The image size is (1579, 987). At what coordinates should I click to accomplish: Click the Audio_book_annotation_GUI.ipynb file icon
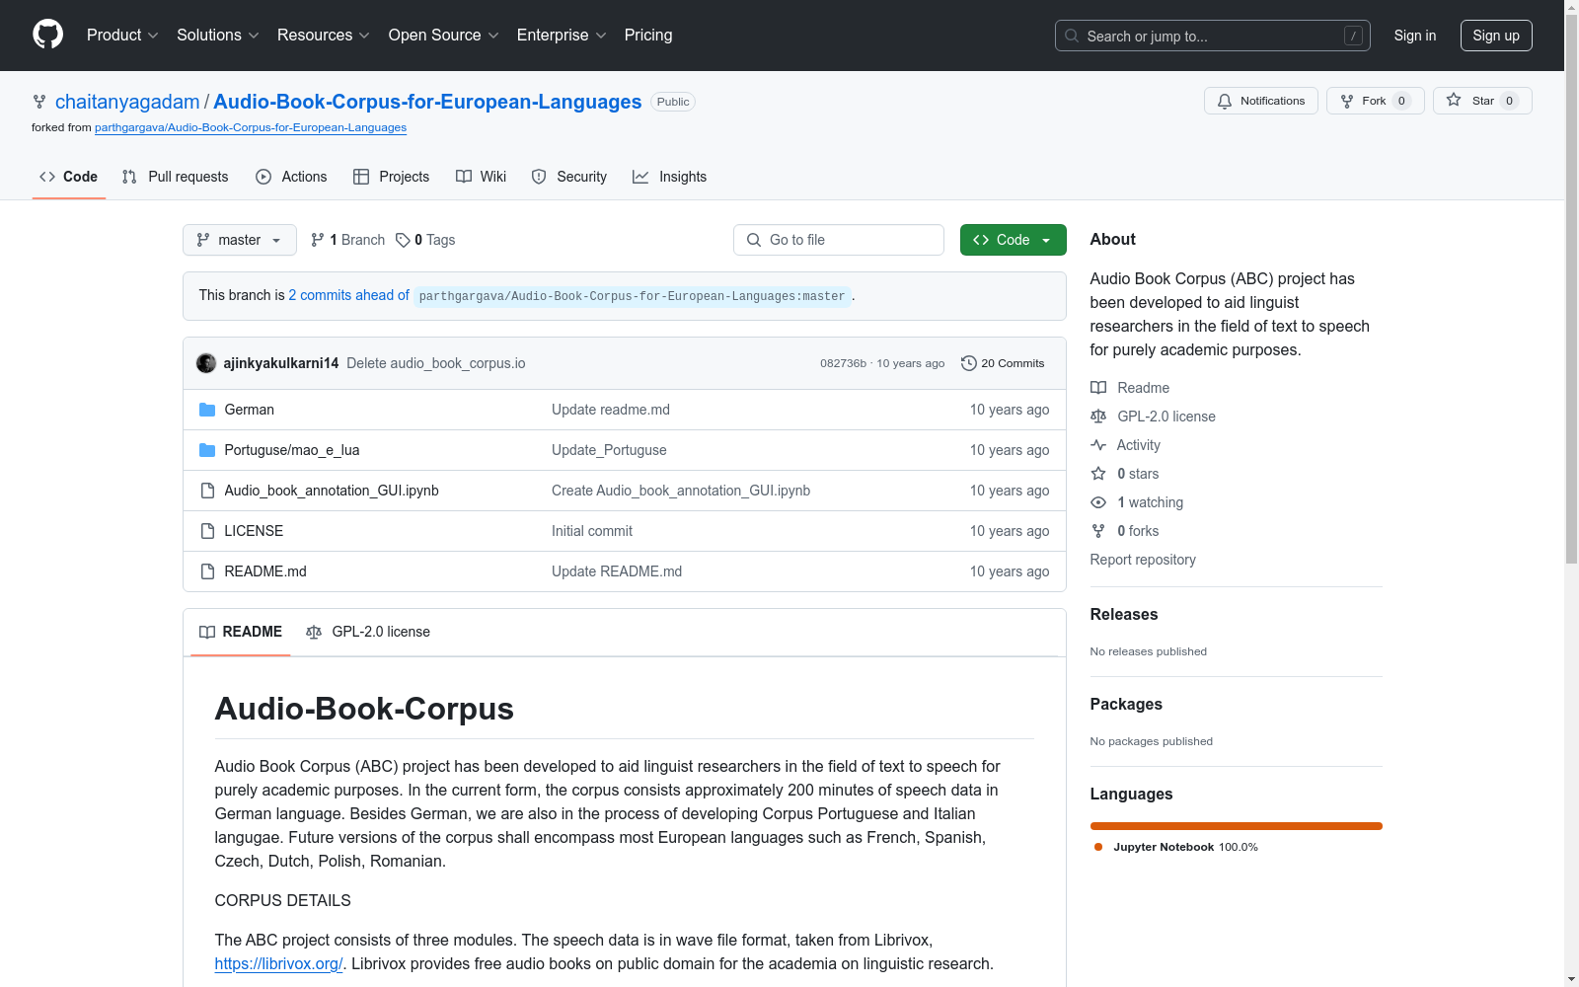coord(207,491)
